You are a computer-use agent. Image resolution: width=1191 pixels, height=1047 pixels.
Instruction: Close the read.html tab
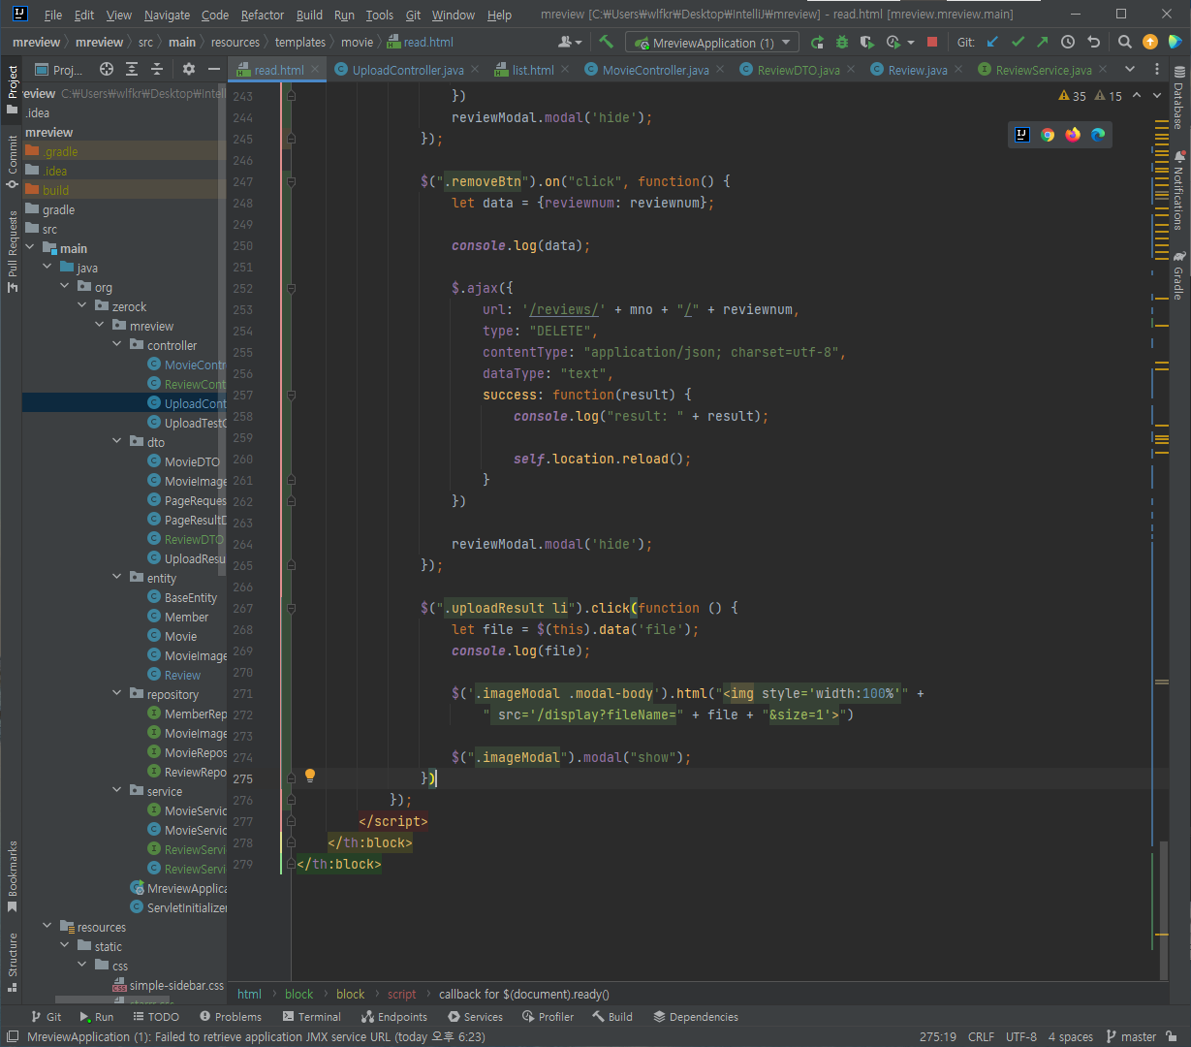[x=316, y=70]
